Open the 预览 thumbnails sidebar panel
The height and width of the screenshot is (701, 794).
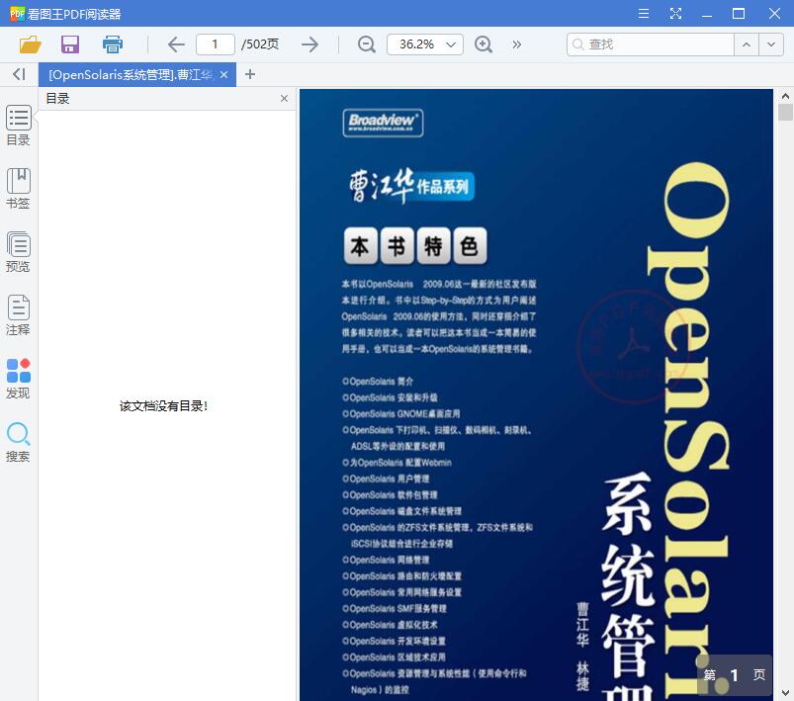coord(18,252)
